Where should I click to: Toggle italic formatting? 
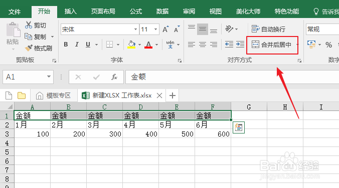[x=77, y=44]
